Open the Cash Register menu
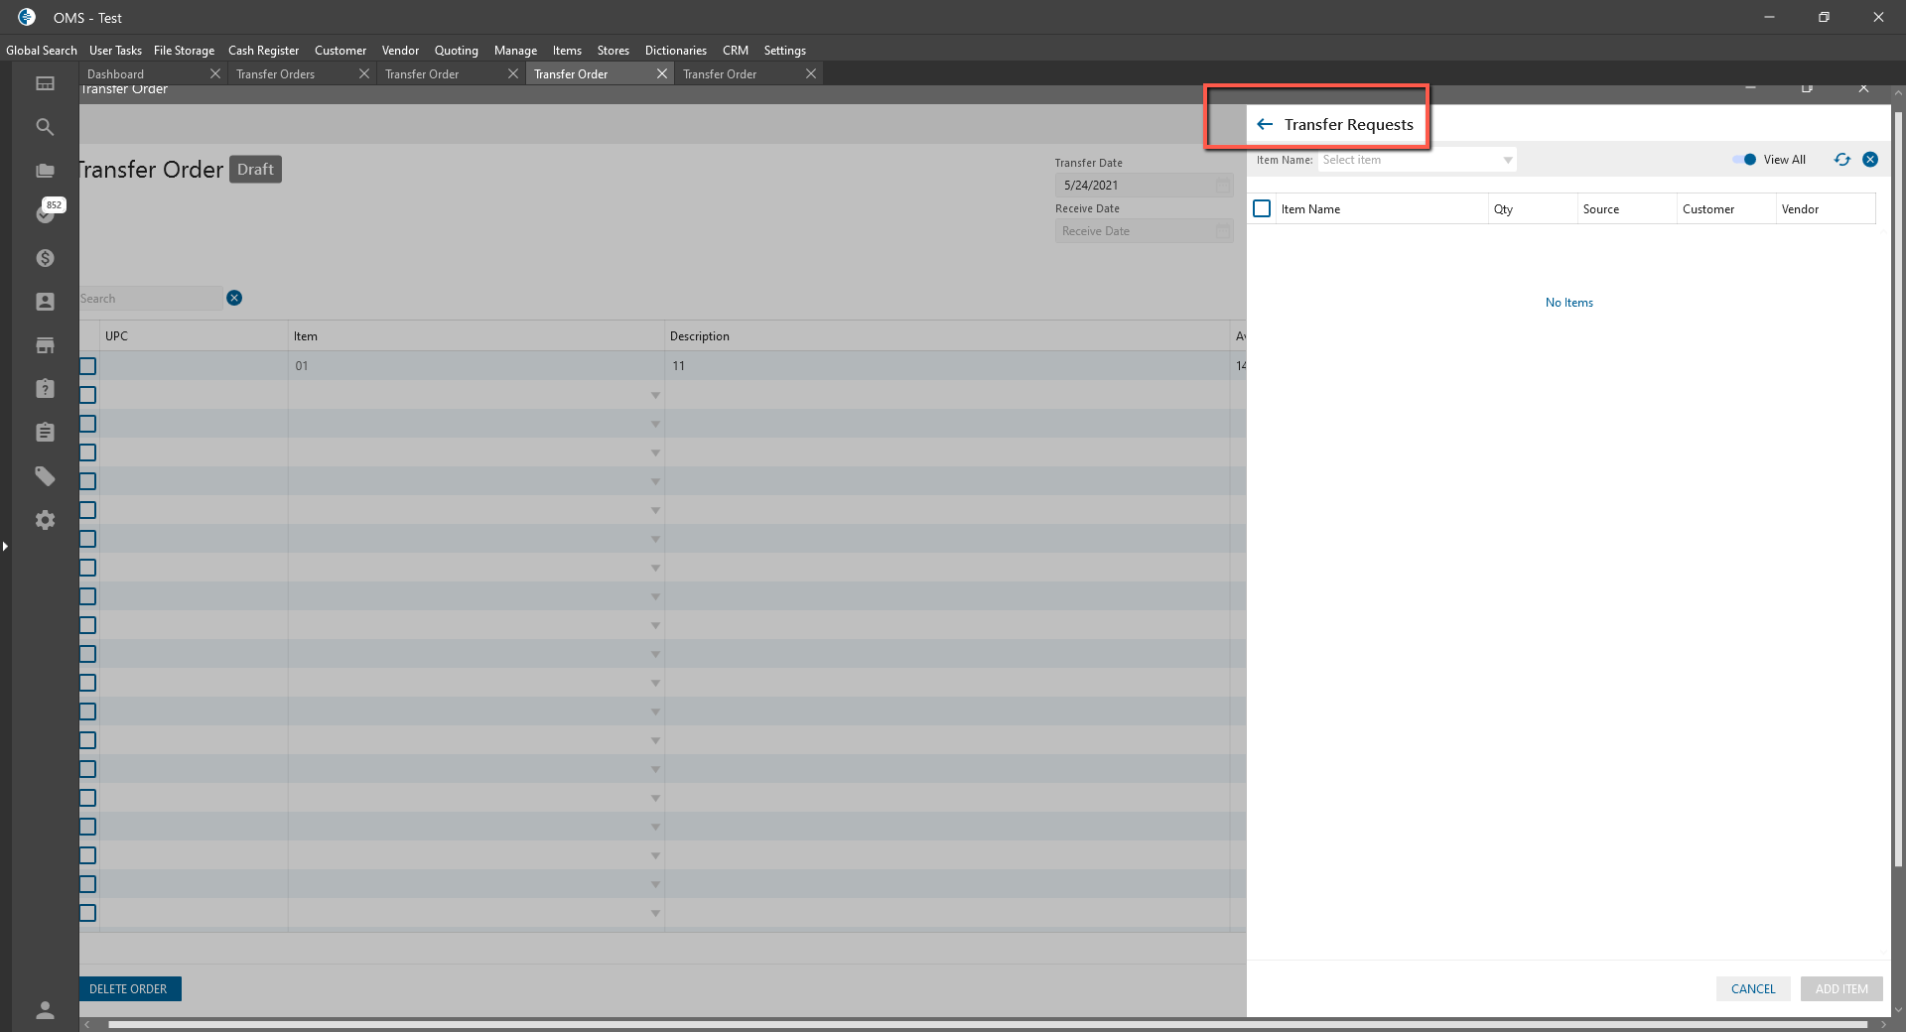Viewport: 1906px width, 1032px height. 263,51
